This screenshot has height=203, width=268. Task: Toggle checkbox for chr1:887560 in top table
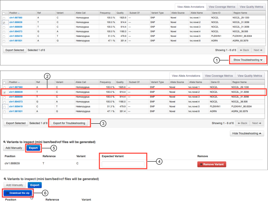click(4, 18)
